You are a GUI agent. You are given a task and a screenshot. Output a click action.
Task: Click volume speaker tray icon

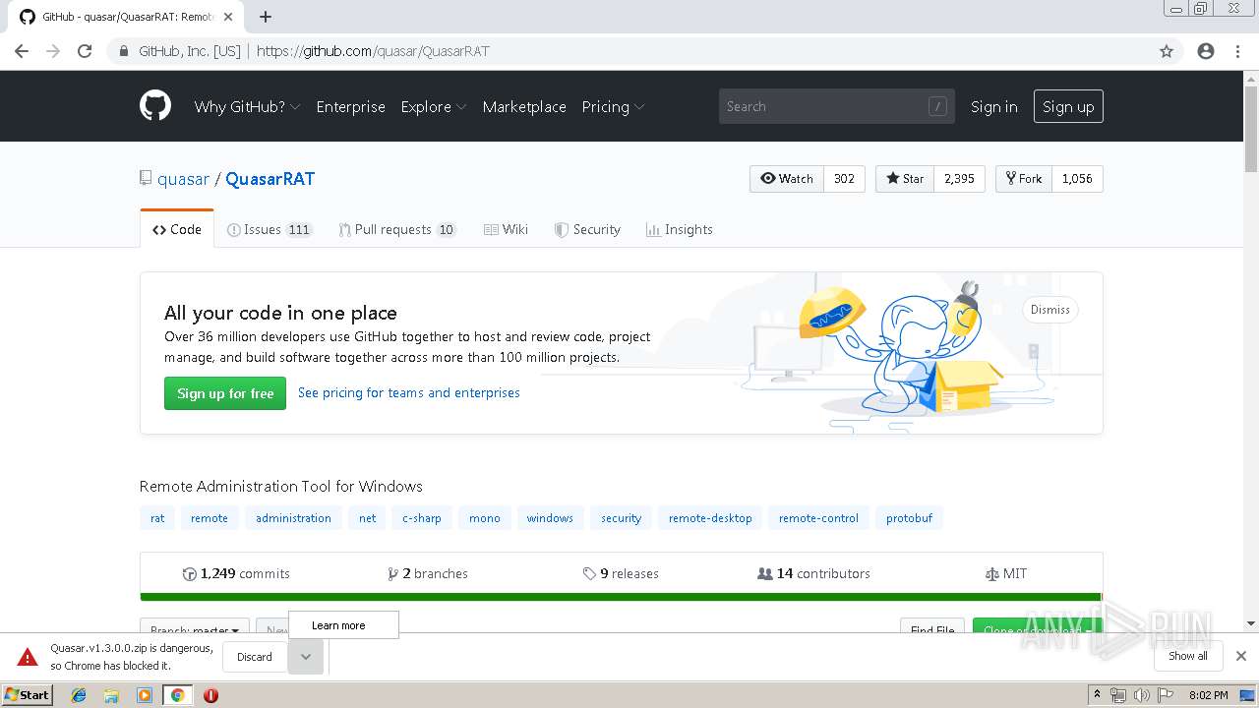point(1141,695)
